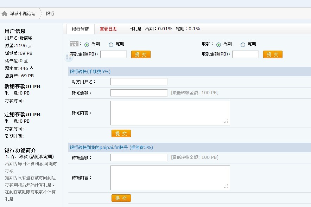Submit the bank transfer form
The height and width of the screenshot is (207, 311).
(121, 134)
